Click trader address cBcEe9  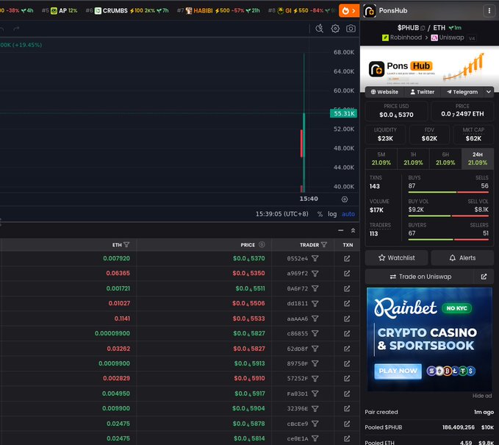coord(297,424)
